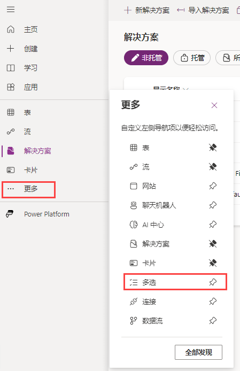Open 连接 from the 更多 panel
240x371 pixels.
(x=149, y=302)
